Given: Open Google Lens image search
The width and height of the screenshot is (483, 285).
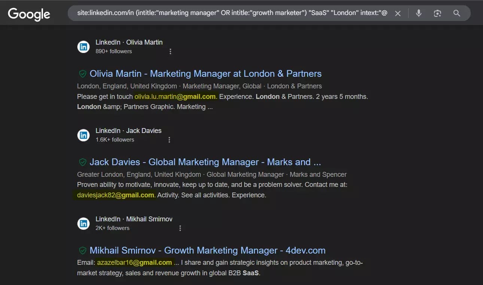Looking at the screenshot, I should pos(437,13).
